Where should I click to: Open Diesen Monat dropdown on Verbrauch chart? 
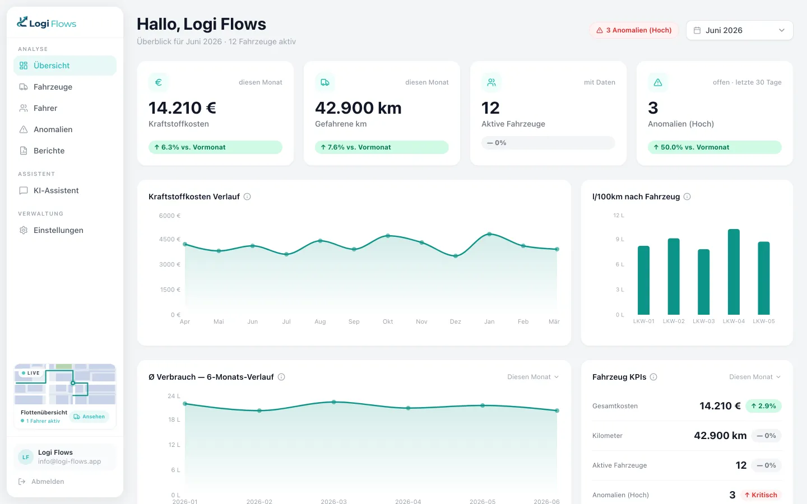pyautogui.click(x=533, y=377)
